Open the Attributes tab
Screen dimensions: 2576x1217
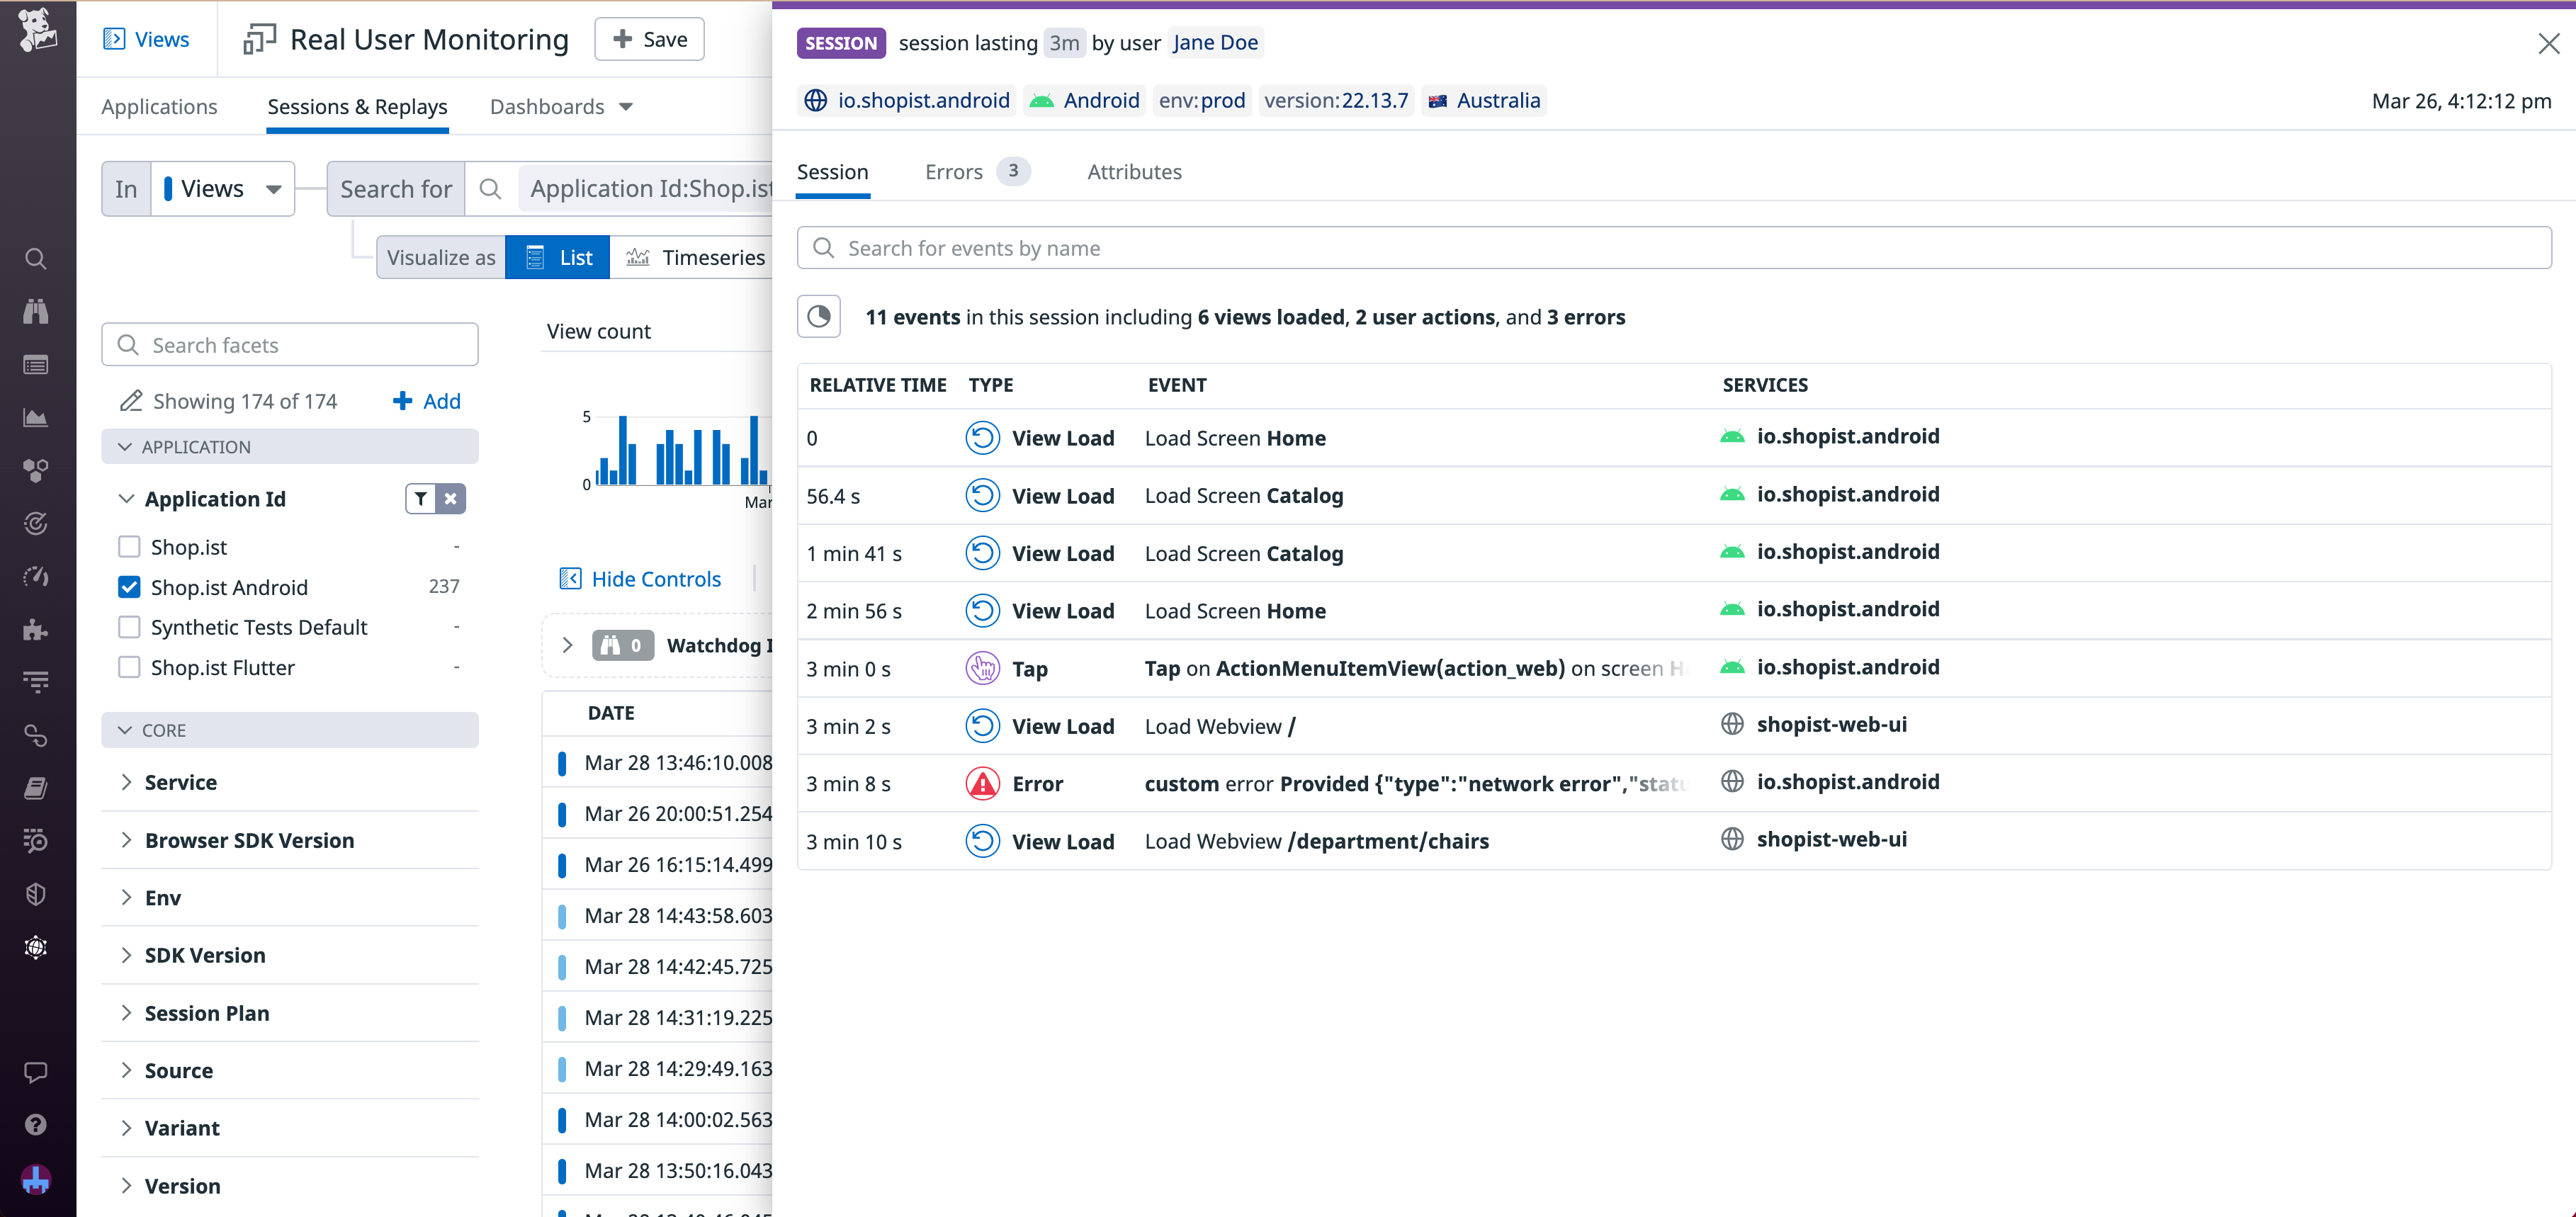click(1134, 171)
